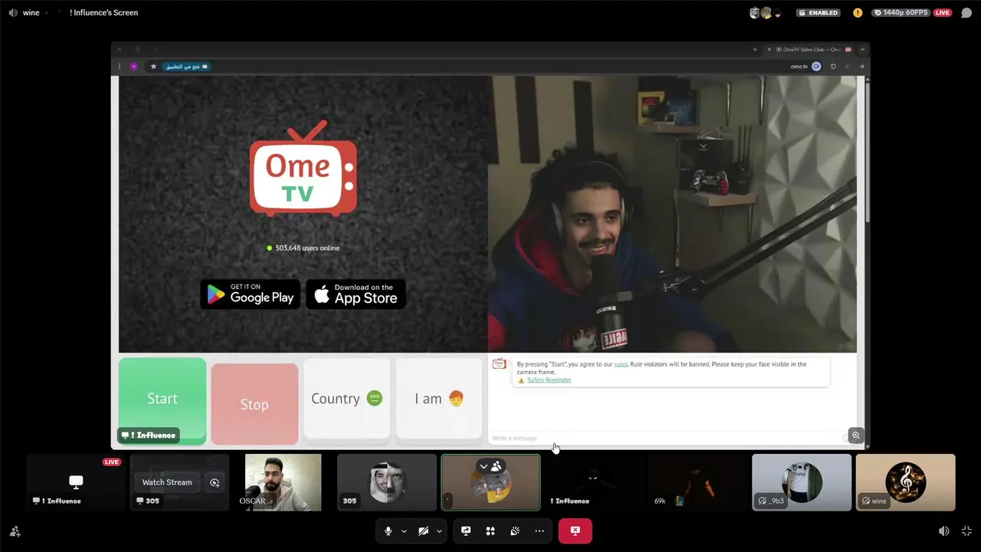Close the OmeTV Video Chat tab
981x552 pixels.
point(769,49)
